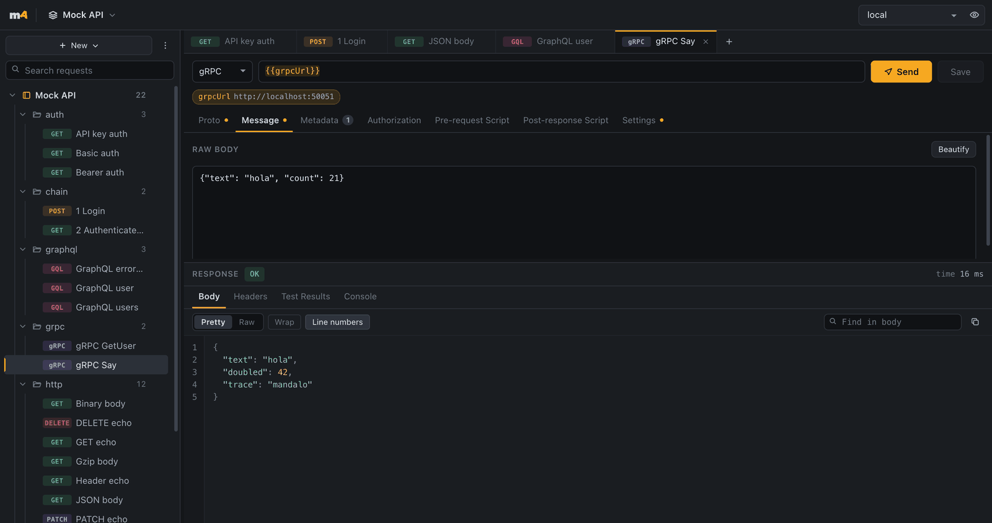This screenshot has height=523, width=992.
Task: Click the OK response status badge
Action: coord(254,274)
